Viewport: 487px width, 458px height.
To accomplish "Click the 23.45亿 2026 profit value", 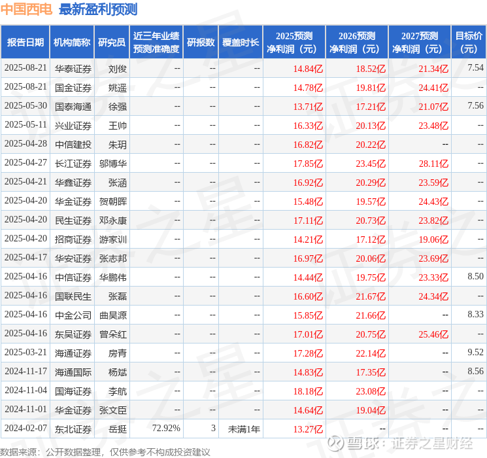I will [371, 164].
